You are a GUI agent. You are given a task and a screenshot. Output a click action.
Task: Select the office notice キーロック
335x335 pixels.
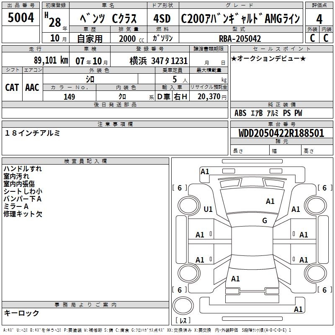(x=21, y=313)
